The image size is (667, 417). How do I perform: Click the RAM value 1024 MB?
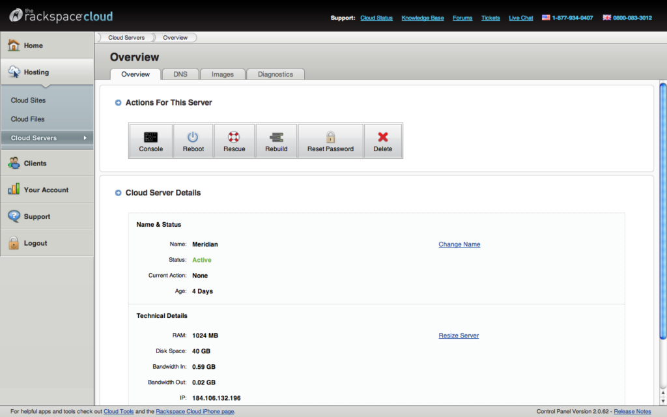coord(205,336)
